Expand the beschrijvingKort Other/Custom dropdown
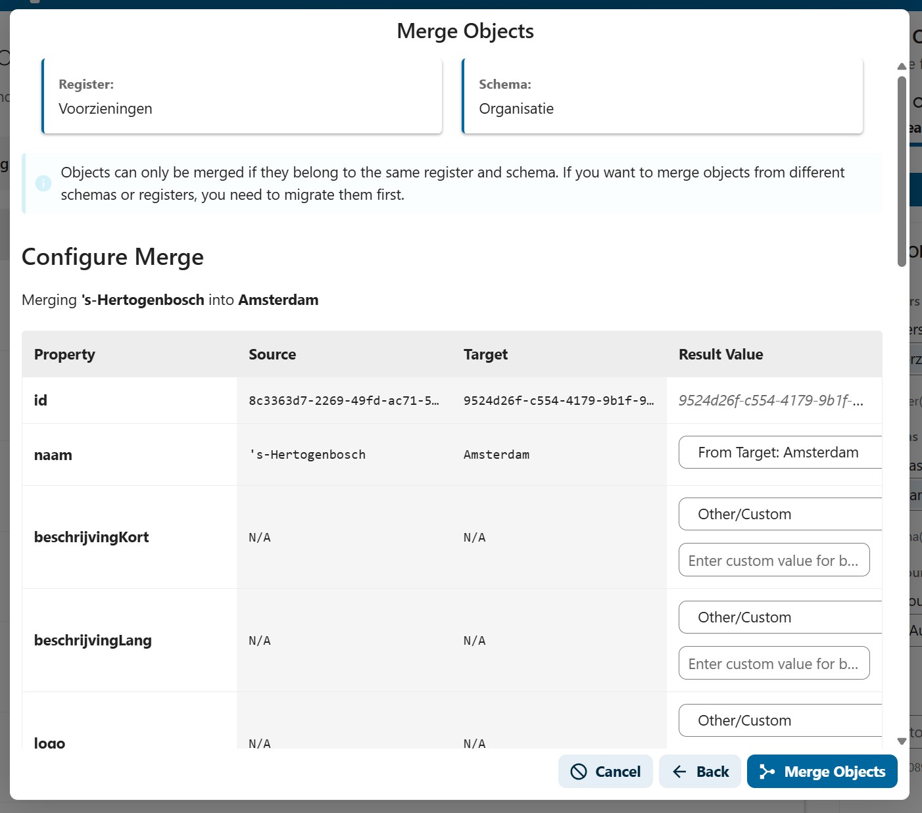 [780, 514]
